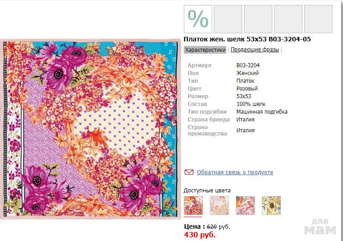343x241 pixels.
Task: Pick the orange-pink floral color swatch
Action: click(x=245, y=206)
